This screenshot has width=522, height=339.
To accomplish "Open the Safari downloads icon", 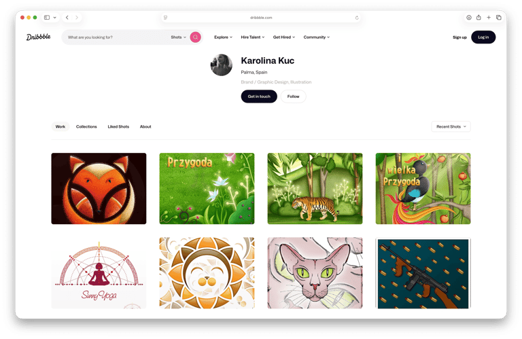I will coord(469,17).
